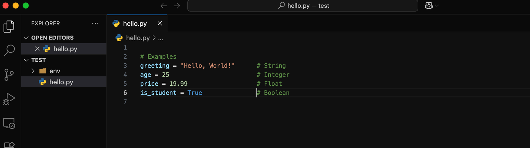Click the command center search box
The image size is (530, 148).
(x=303, y=6)
